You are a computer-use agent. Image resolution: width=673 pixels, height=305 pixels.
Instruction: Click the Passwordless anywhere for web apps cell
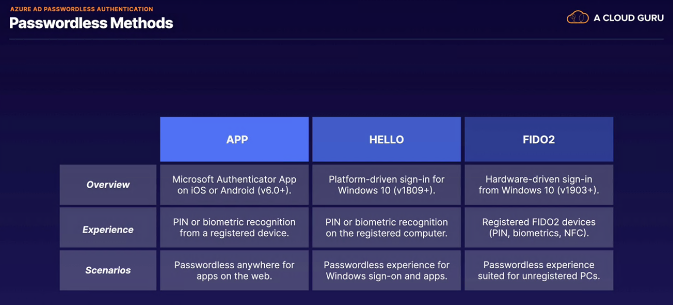coord(234,270)
